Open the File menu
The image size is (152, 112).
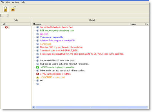point(2,2)
